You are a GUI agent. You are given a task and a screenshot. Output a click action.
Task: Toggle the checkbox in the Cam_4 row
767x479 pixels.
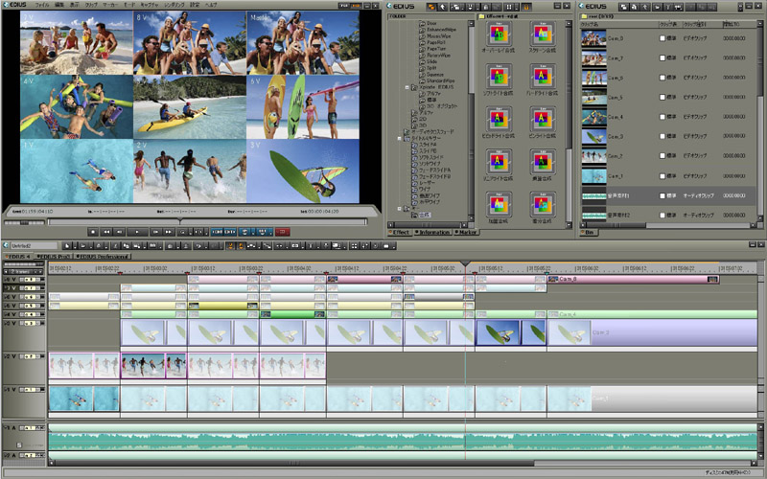pyautogui.click(x=662, y=117)
